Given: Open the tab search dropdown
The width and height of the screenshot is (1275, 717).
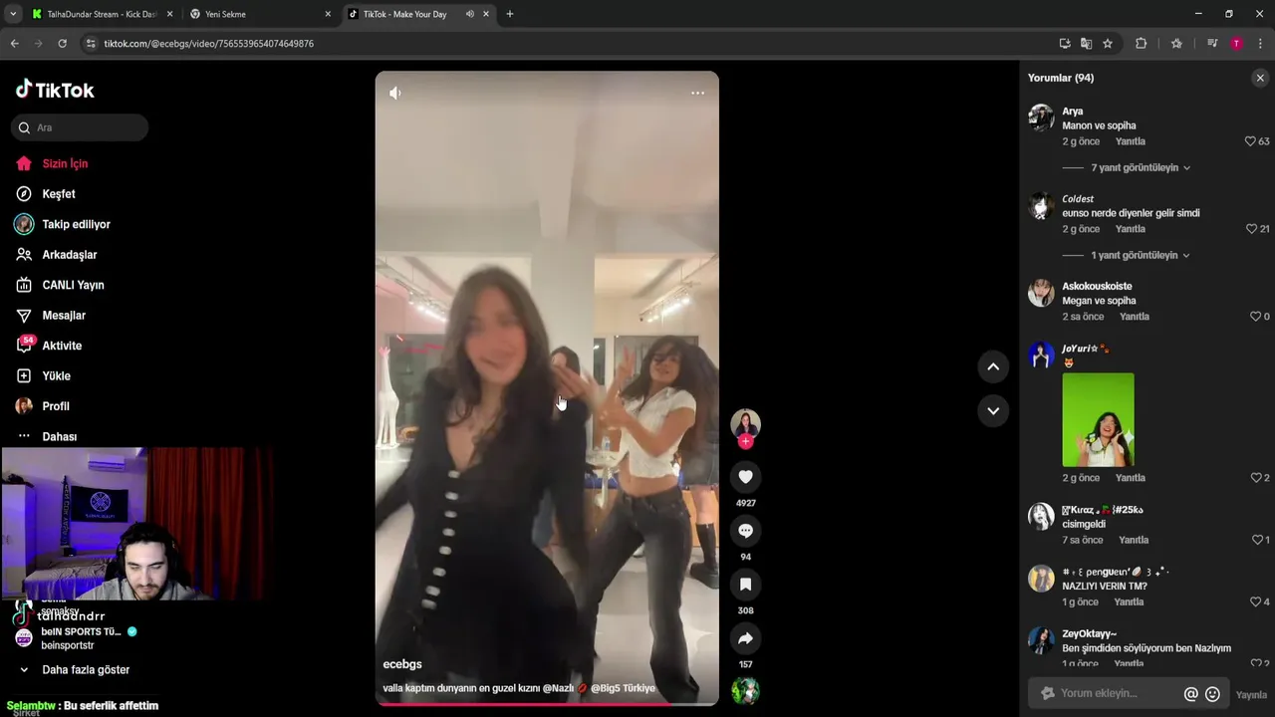Looking at the screenshot, I should pos(13,14).
